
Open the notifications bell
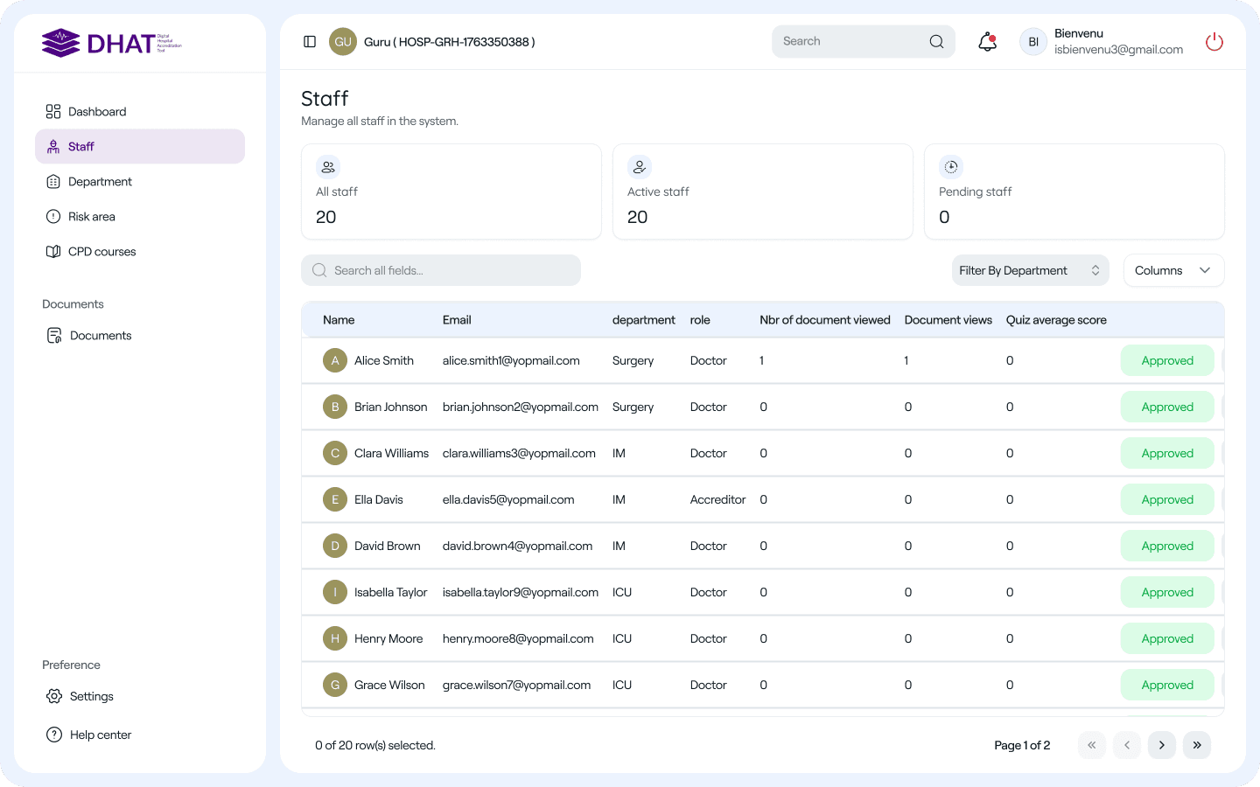987,42
